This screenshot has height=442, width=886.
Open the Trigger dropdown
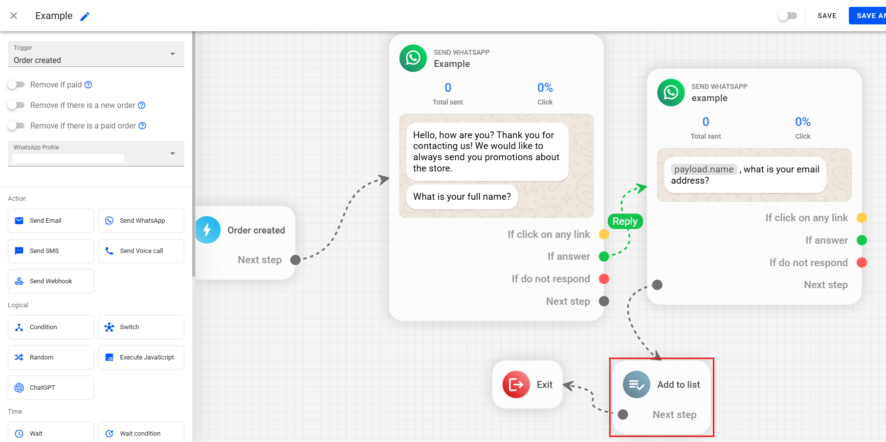click(96, 54)
